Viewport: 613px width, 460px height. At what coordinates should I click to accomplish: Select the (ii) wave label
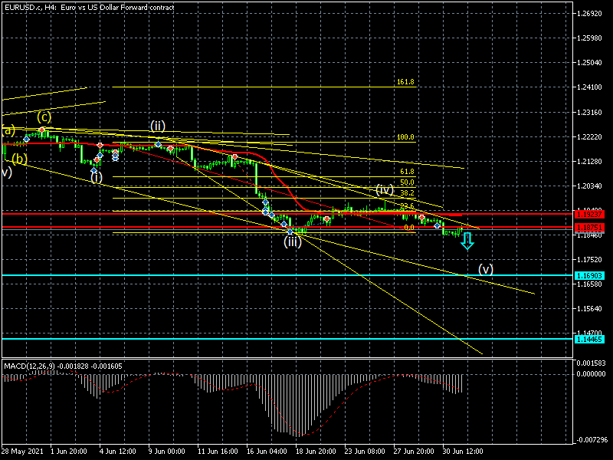158,126
